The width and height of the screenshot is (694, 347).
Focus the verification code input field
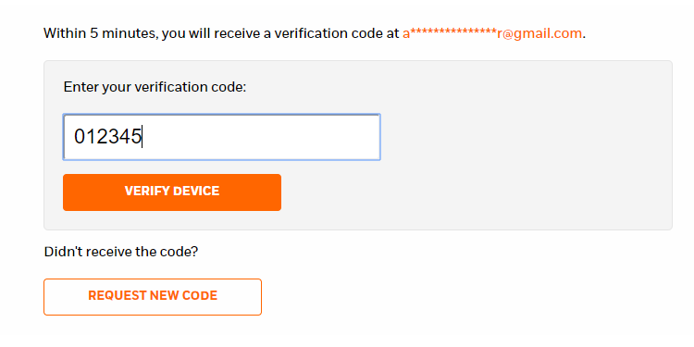click(221, 137)
